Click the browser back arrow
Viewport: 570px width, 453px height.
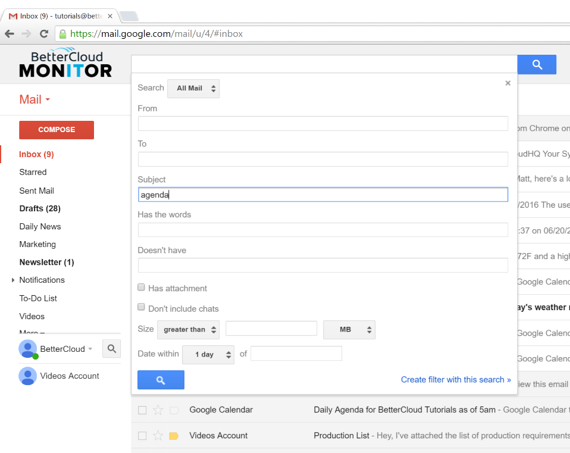(x=10, y=34)
